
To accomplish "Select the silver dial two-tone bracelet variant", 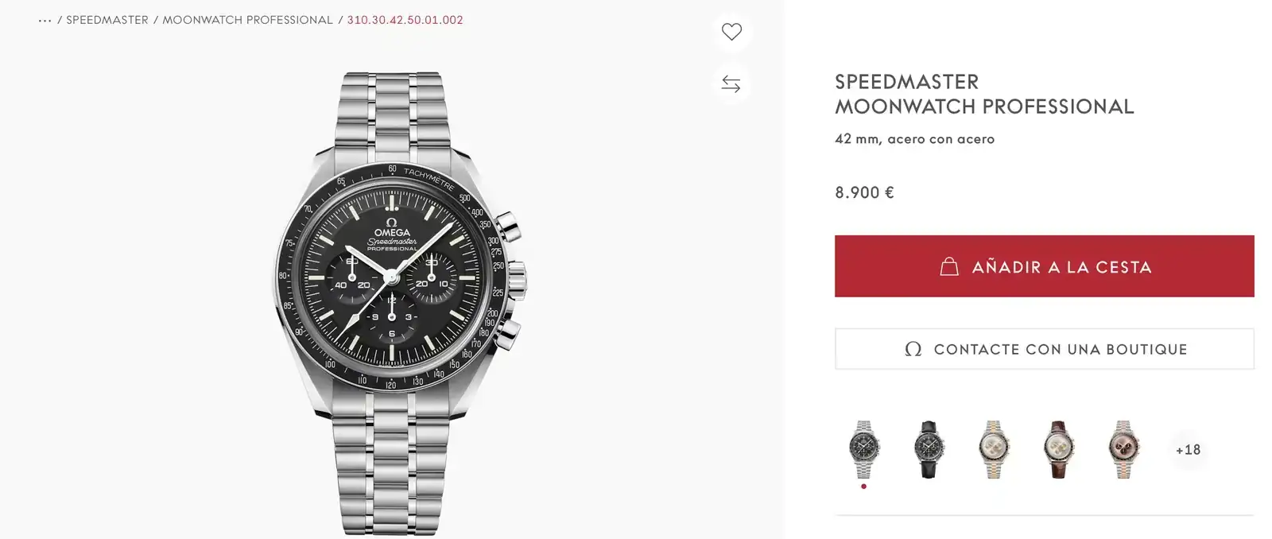I will click(994, 449).
